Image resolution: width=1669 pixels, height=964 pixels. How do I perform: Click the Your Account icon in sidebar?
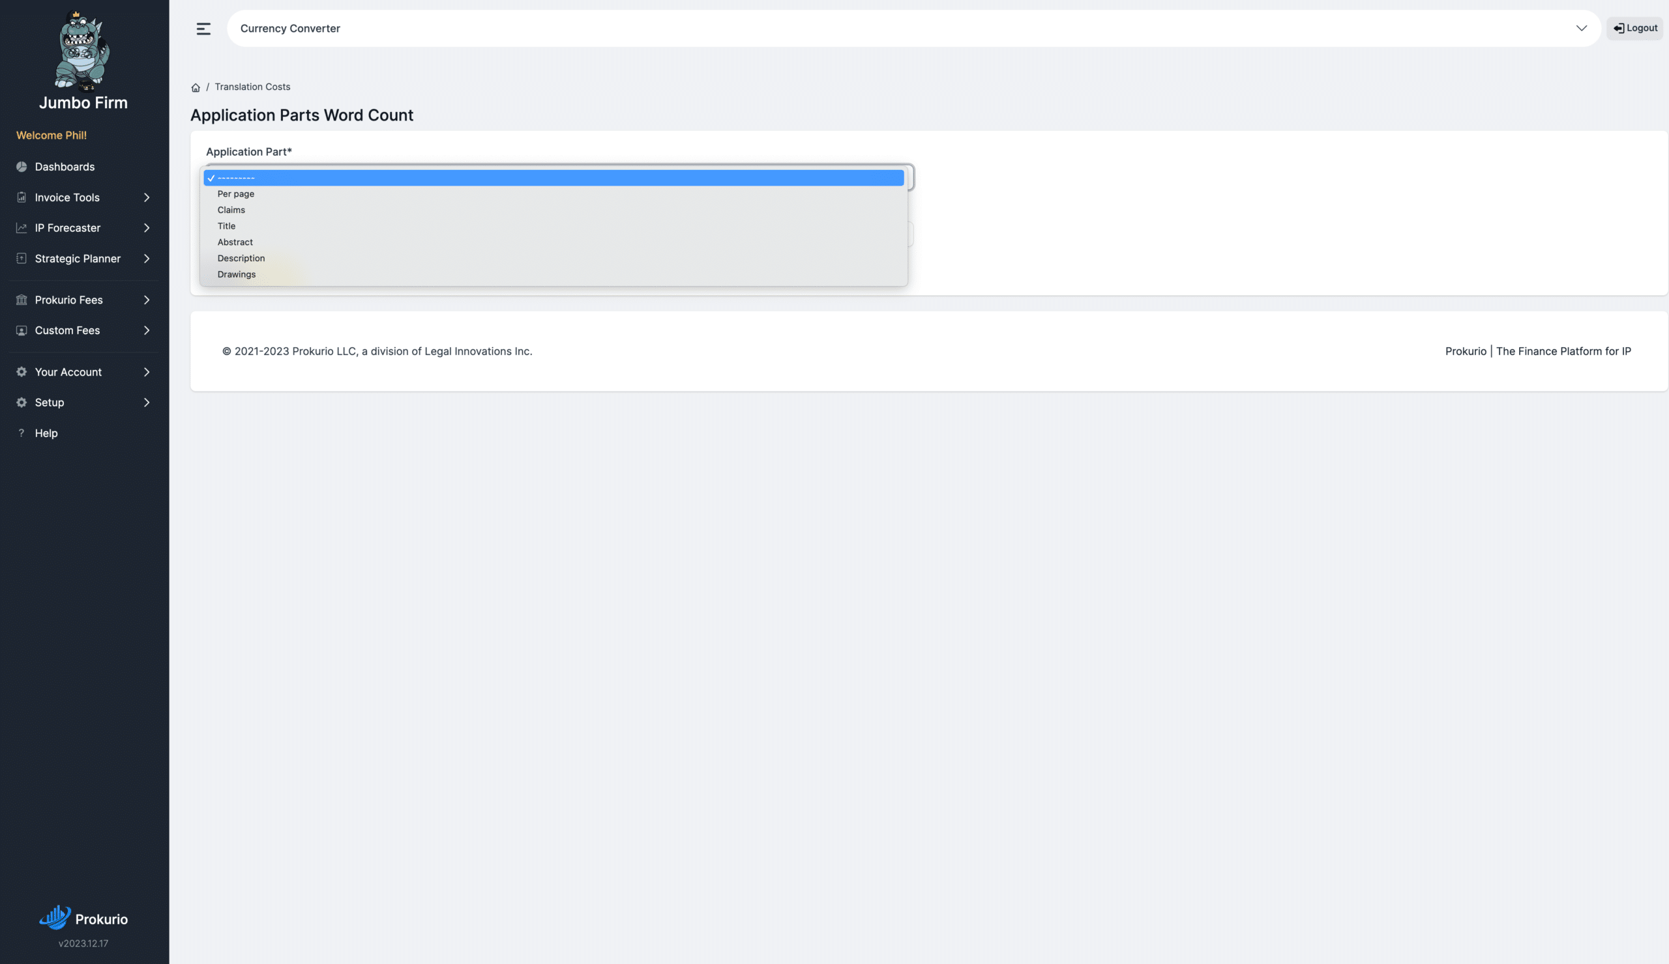(x=21, y=372)
